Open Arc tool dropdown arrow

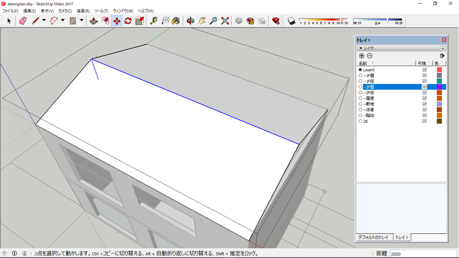click(x=63, y=21)
